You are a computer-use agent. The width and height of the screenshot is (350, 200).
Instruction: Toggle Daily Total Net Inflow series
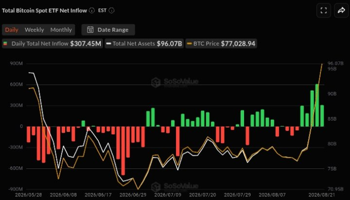pyautogui.click(x=52, y=44)
